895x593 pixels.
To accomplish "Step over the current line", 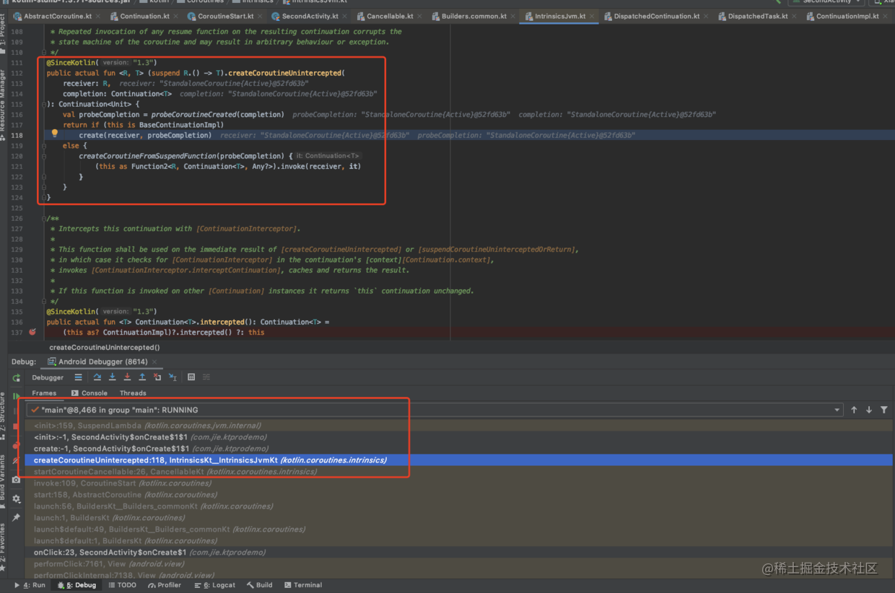I will click(x=97, y=377).
